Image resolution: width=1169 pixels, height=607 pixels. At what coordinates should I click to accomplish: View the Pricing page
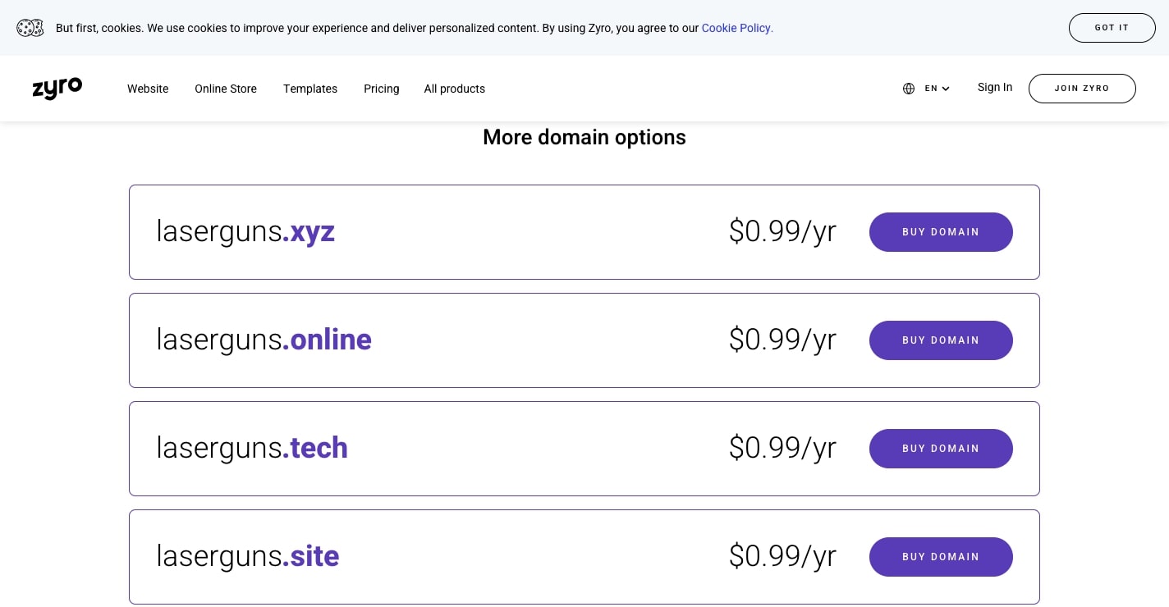click(382, 89)
